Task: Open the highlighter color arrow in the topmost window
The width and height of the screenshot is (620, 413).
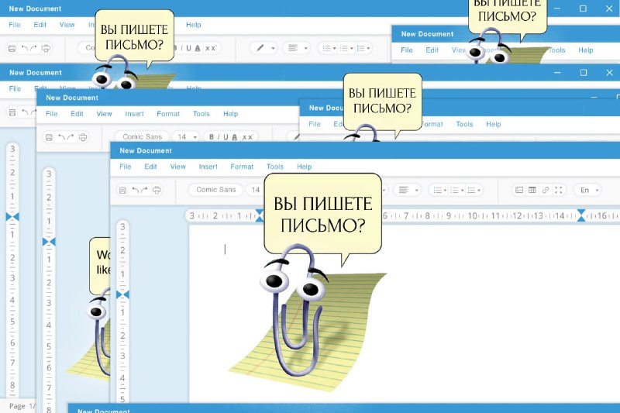Action: (x=273, y=48)
